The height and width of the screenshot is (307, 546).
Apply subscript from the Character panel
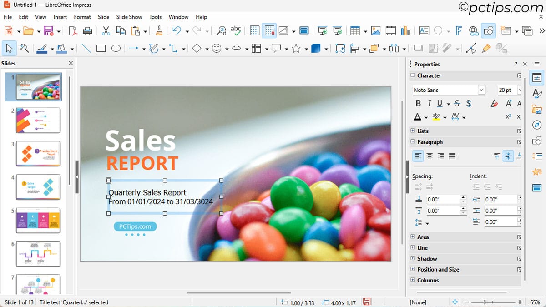[520, 116]
